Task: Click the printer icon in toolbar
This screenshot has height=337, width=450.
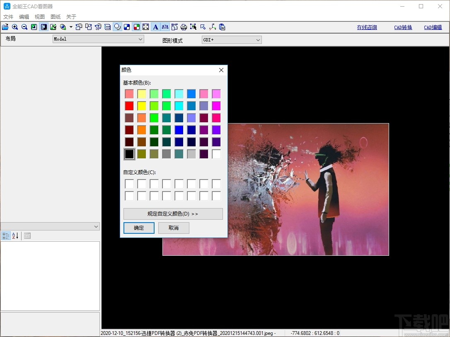Action: tap(184, 27)
